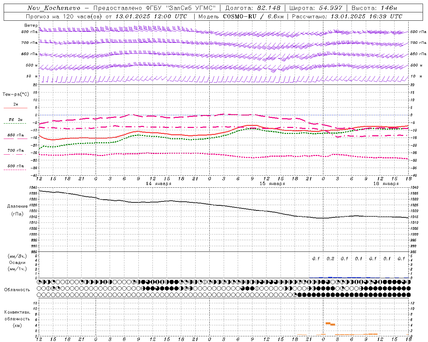
Task: Click the 500 гПа entry in temperature legend
Action: 15,166
